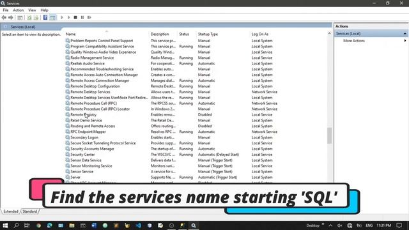Toggle the Show/Hide Console Tree toolbar icon
Viewport: 409px width, 230px height.
(x=20, y=17)
